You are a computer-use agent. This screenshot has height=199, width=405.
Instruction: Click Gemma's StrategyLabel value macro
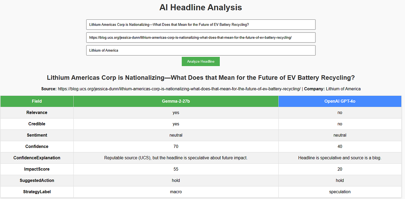coord(176,192)
